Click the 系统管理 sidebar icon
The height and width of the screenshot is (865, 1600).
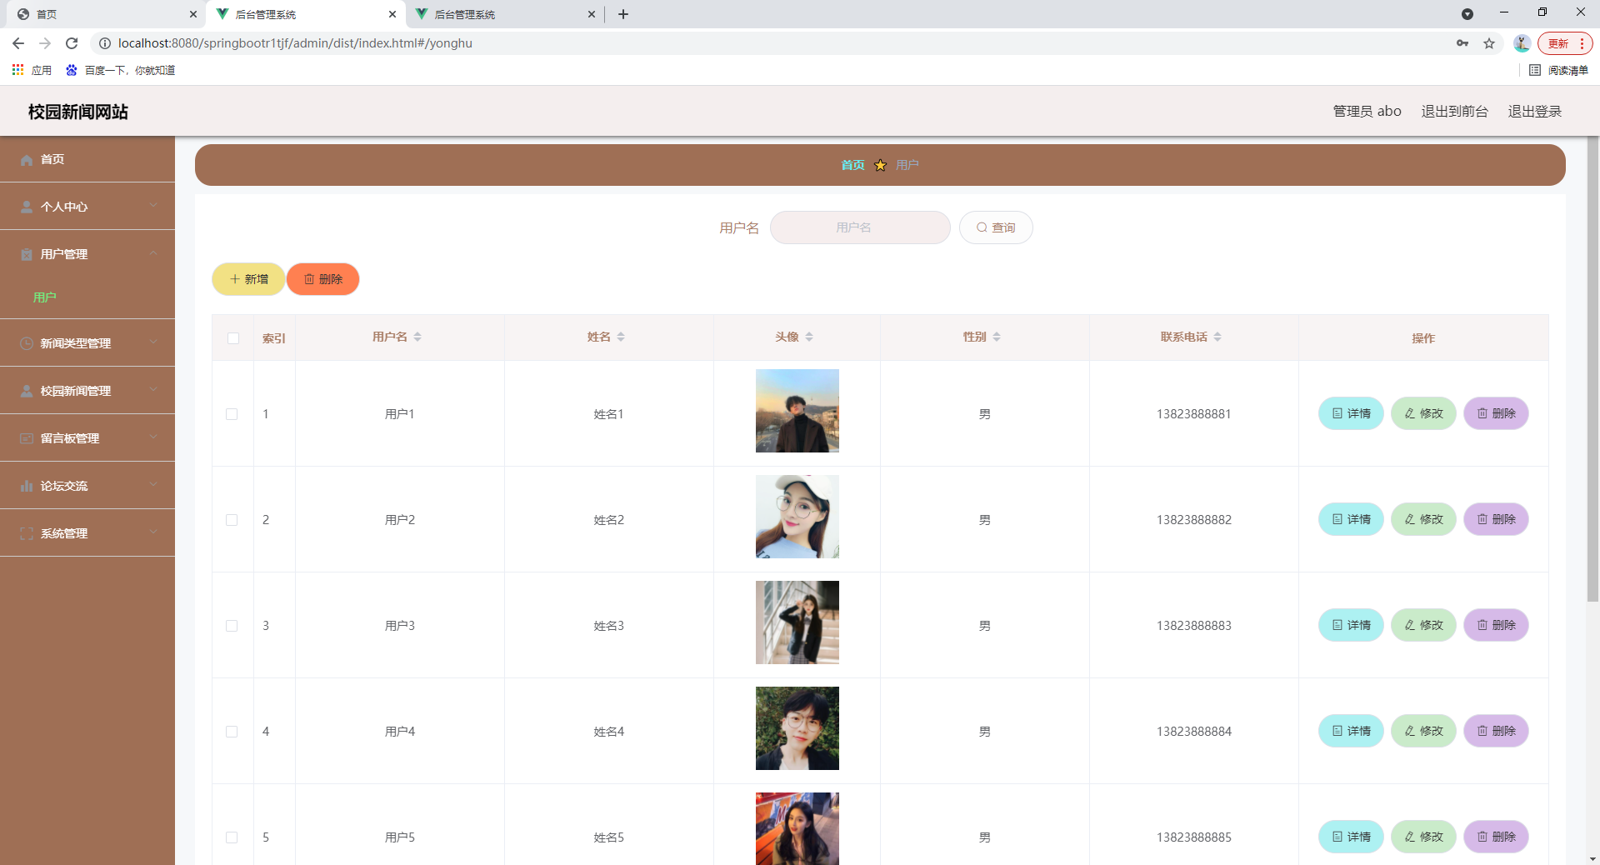tap(27, 533)
